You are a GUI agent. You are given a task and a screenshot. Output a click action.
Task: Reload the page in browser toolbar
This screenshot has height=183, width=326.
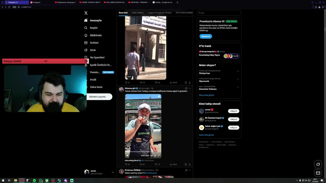click(x=9, y=7)
